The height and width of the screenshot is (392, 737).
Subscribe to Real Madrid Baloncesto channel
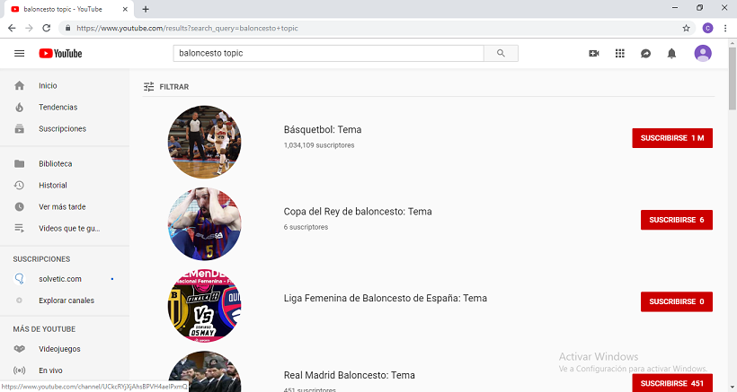point(672,383)
